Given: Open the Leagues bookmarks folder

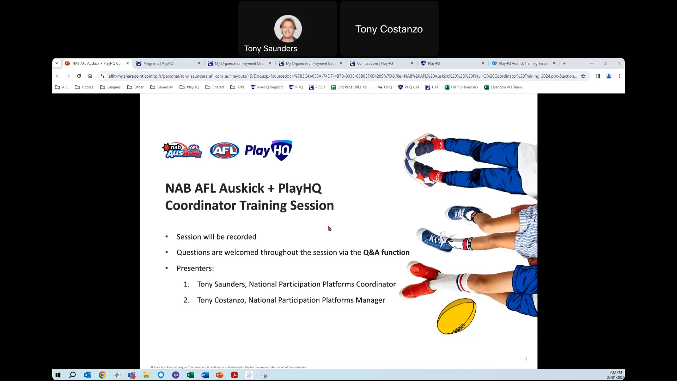Looking at the screenshot, I should [110, 87].
